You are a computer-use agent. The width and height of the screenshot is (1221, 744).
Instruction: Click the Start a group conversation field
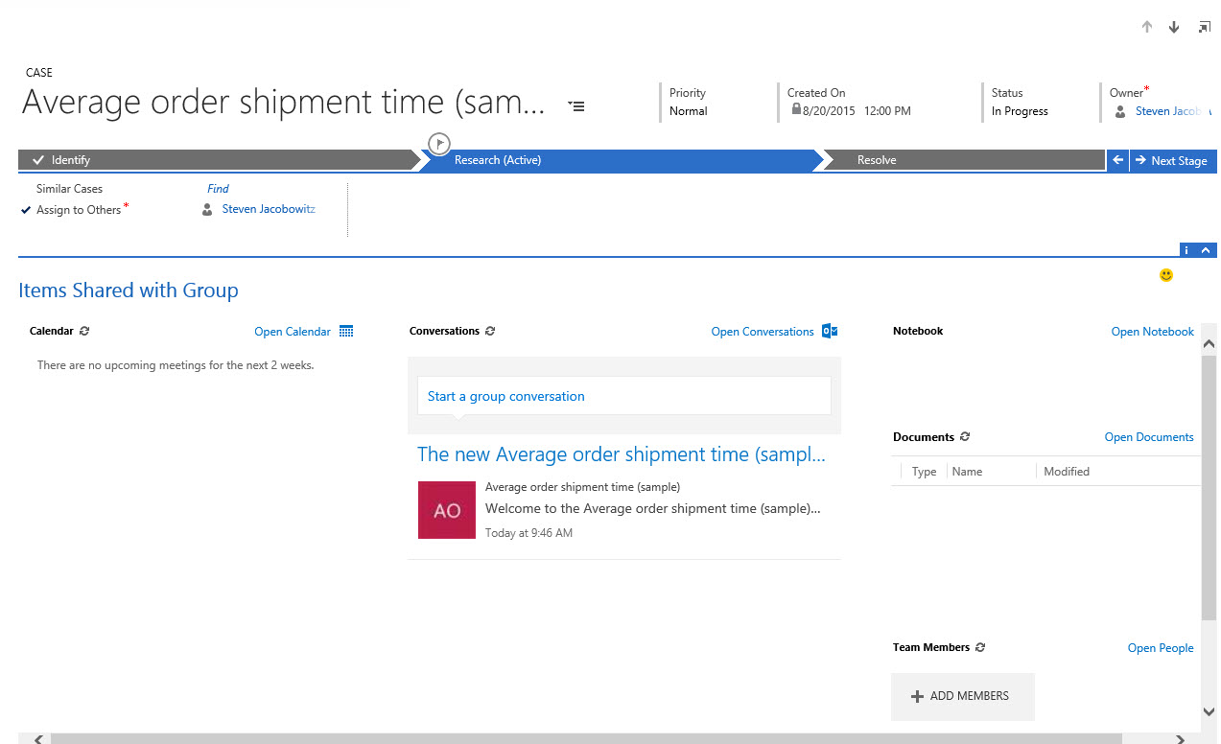[623, 396]
